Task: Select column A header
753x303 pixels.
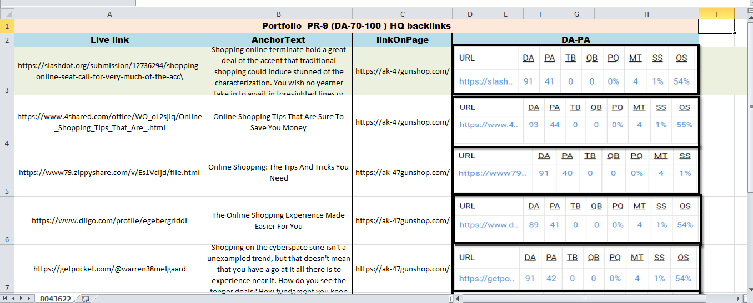Action: point(109,14)
